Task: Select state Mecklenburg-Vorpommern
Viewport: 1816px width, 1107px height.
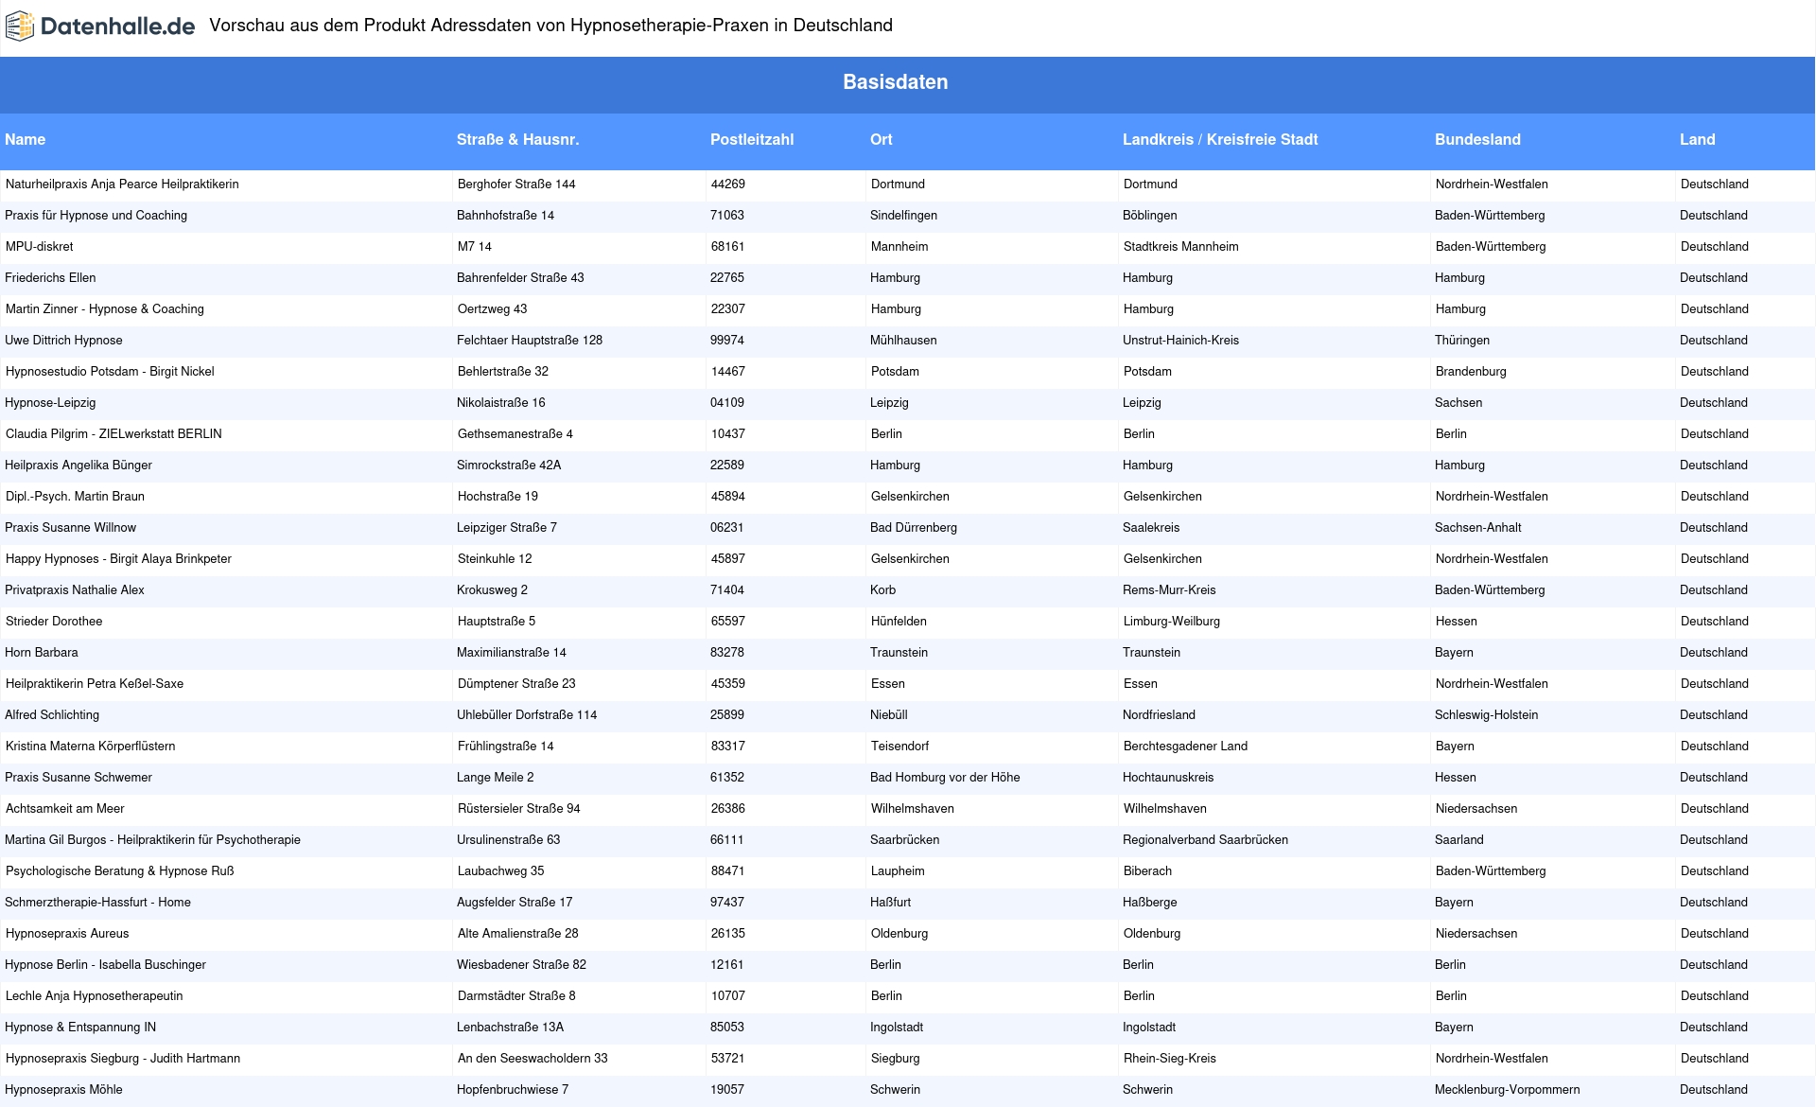Action: pyautogui.click(x=1507, y=1090)
